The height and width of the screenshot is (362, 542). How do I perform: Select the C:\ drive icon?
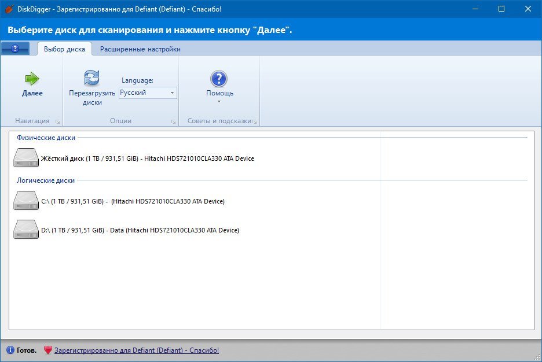pos(26,201)
